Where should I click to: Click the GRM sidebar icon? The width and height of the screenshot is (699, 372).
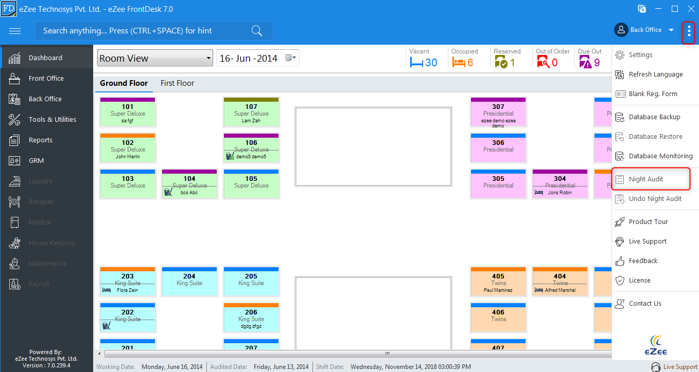click(14, 160)
